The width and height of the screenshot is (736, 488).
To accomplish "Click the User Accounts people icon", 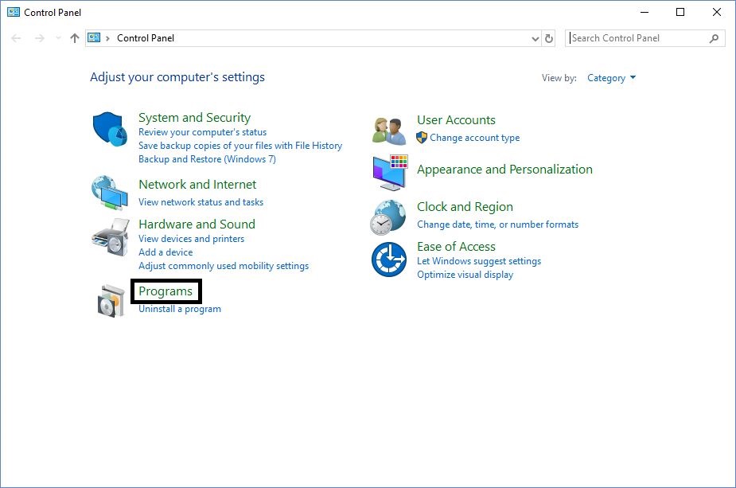I will pos(388,127).
